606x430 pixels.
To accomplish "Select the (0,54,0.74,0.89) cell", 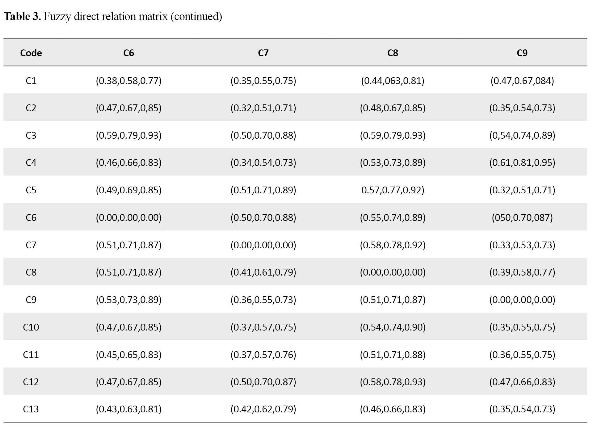I will pyautogui.click(x=522, y=135).
